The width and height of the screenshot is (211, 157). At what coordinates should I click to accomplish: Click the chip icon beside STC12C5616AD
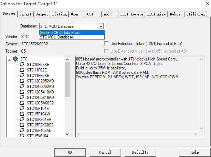pyautogui.click(x=22, y=97)
